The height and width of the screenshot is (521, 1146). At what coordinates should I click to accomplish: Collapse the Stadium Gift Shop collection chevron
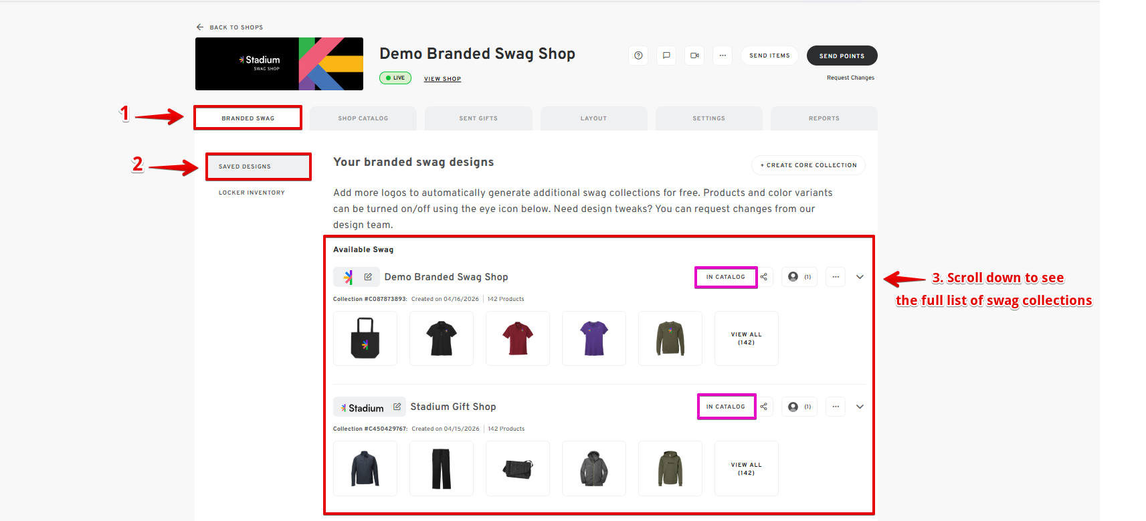[x=860, y=407]
